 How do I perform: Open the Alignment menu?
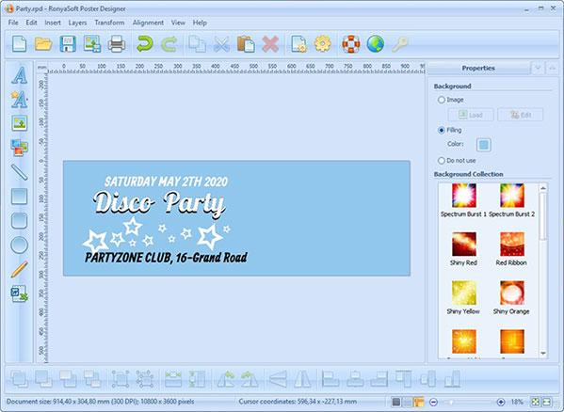pyautogui.click(x=148, y=23)
